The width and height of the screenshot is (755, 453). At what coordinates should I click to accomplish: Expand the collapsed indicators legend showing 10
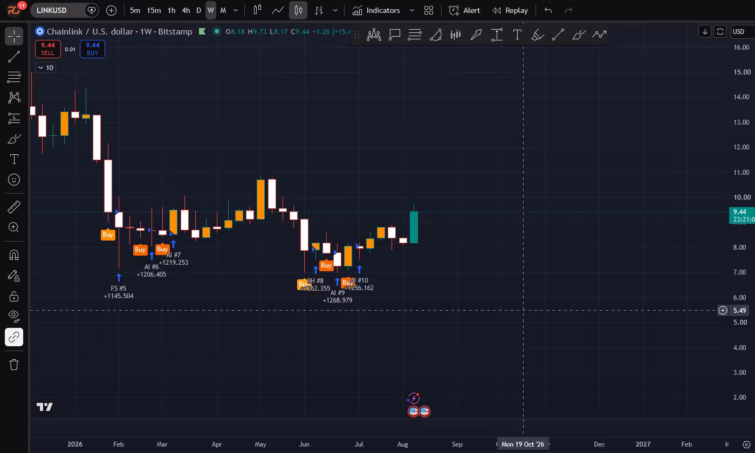point(45,67)
